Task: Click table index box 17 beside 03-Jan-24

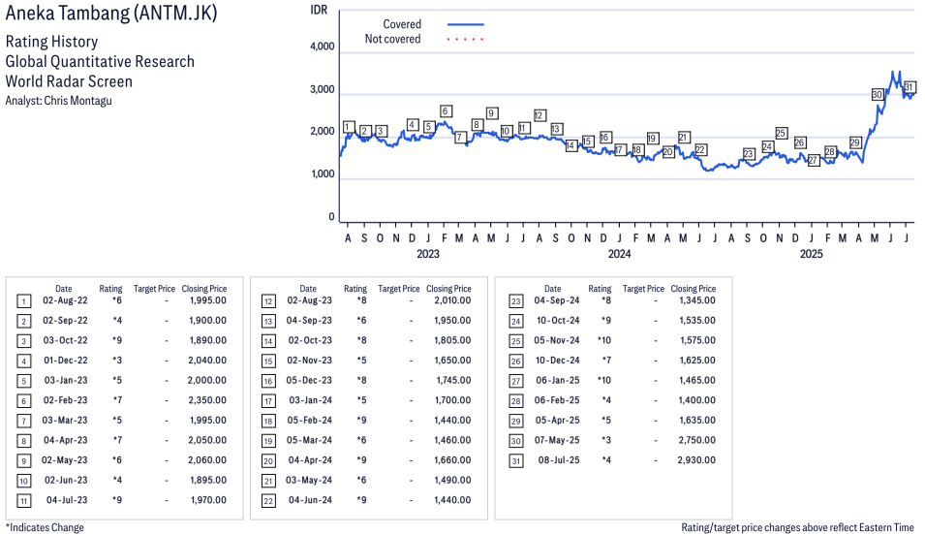Action: pos(268,401)
